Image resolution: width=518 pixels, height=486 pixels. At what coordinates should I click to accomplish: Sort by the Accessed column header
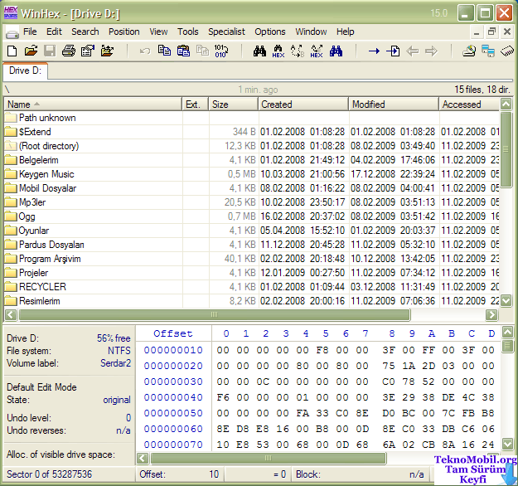tap(469, 104)
